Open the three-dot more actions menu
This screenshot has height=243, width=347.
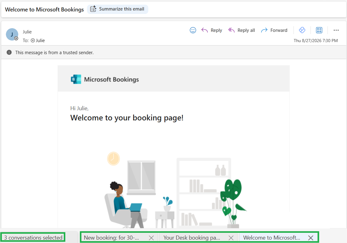[x=336, y=30]
